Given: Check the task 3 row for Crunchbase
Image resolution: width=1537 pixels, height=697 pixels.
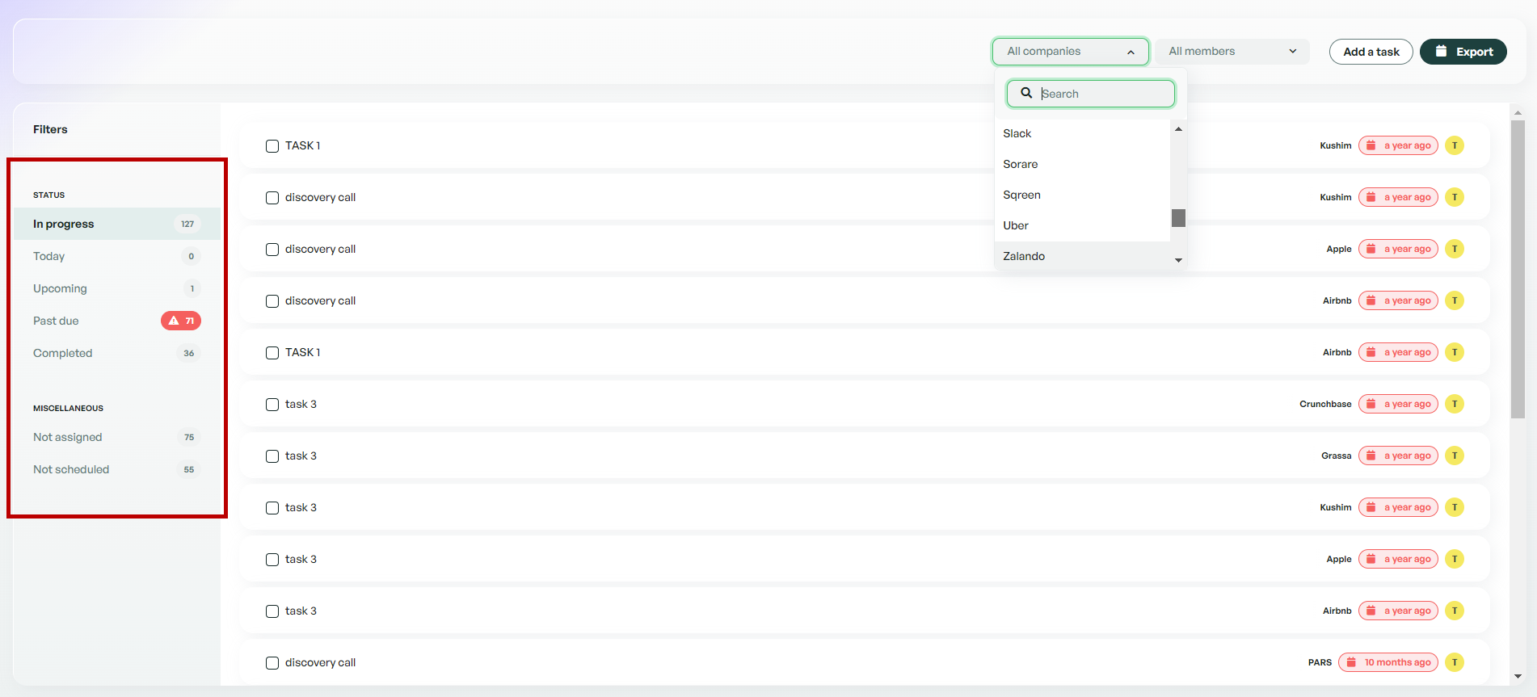Looking at the screenshot, I should click(x=272, y=405).
